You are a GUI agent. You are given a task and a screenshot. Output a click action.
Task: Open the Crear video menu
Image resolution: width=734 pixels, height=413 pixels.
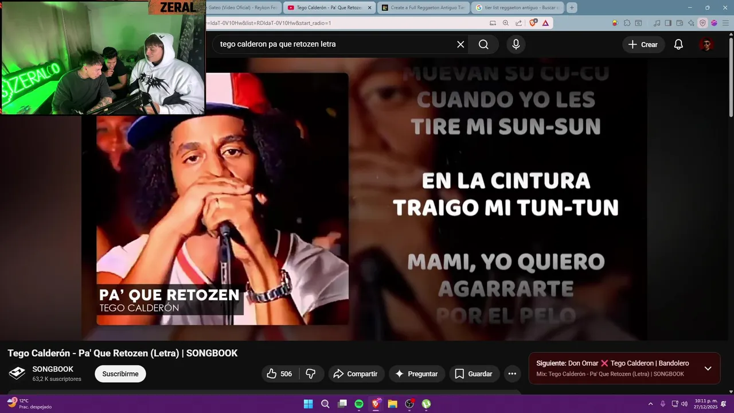point(643,45)
